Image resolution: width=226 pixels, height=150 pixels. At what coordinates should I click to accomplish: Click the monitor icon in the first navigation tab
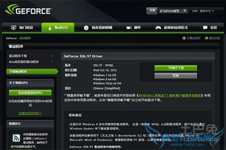tap(14, 27)
